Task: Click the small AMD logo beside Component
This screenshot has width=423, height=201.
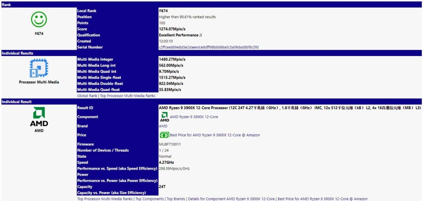Action: [164, 117]
